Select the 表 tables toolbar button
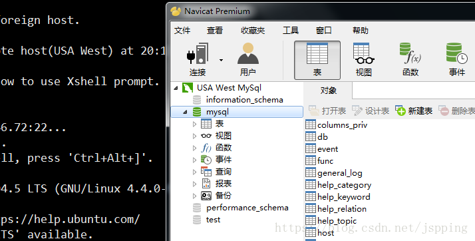The height and width of the screenshot is (241, 475). click(317, 60)
